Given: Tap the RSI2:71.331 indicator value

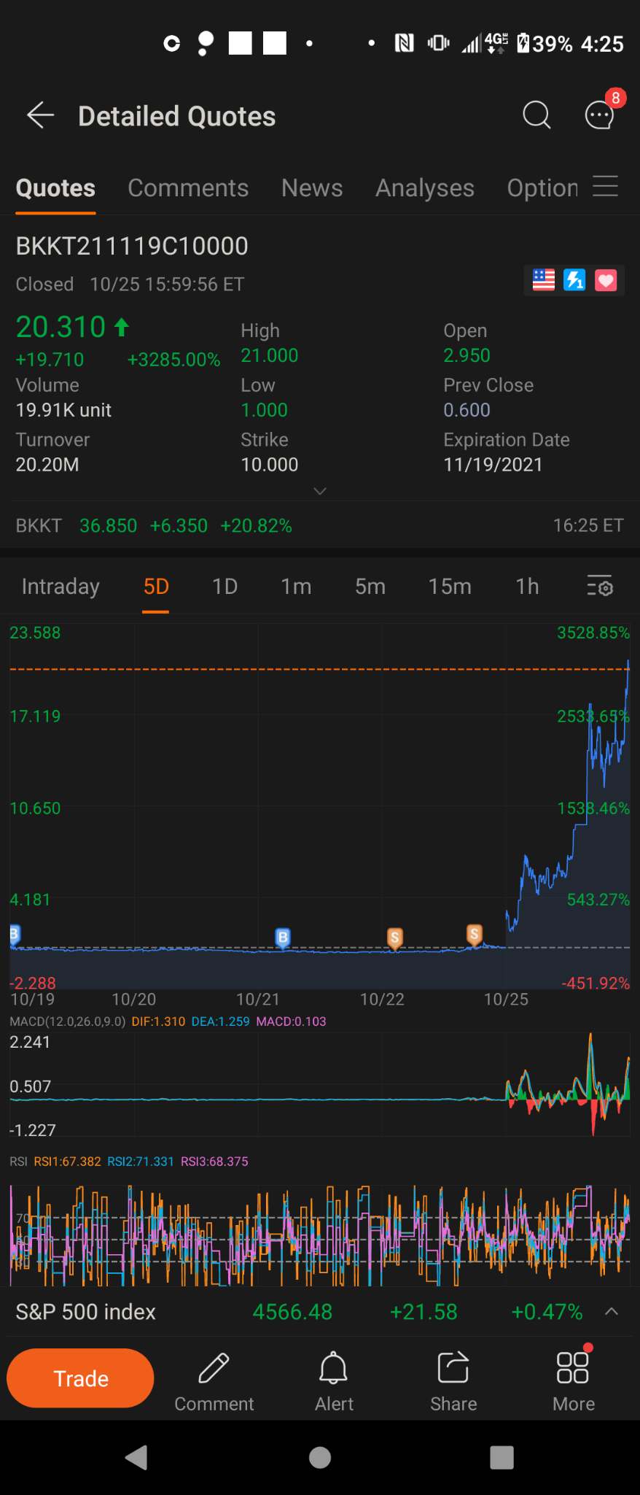Looking at the screenshot, I should pyautogui.click(x=141, y=1162).
